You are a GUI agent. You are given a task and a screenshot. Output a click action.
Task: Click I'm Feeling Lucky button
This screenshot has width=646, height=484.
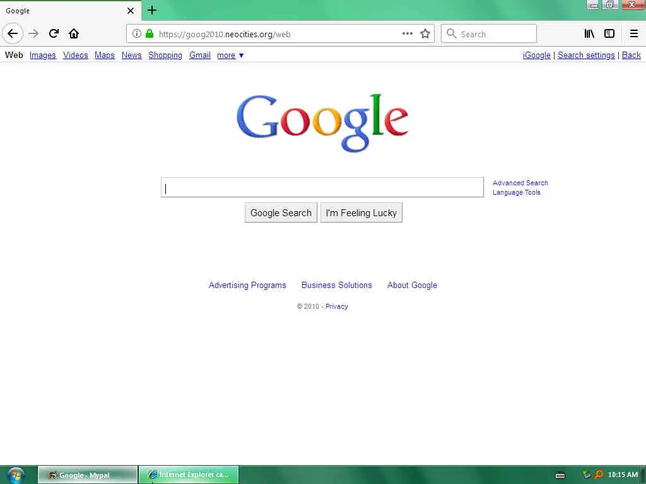361,213
